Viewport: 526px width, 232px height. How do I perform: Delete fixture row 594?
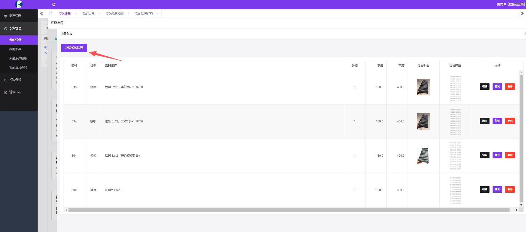pos(510,155)
